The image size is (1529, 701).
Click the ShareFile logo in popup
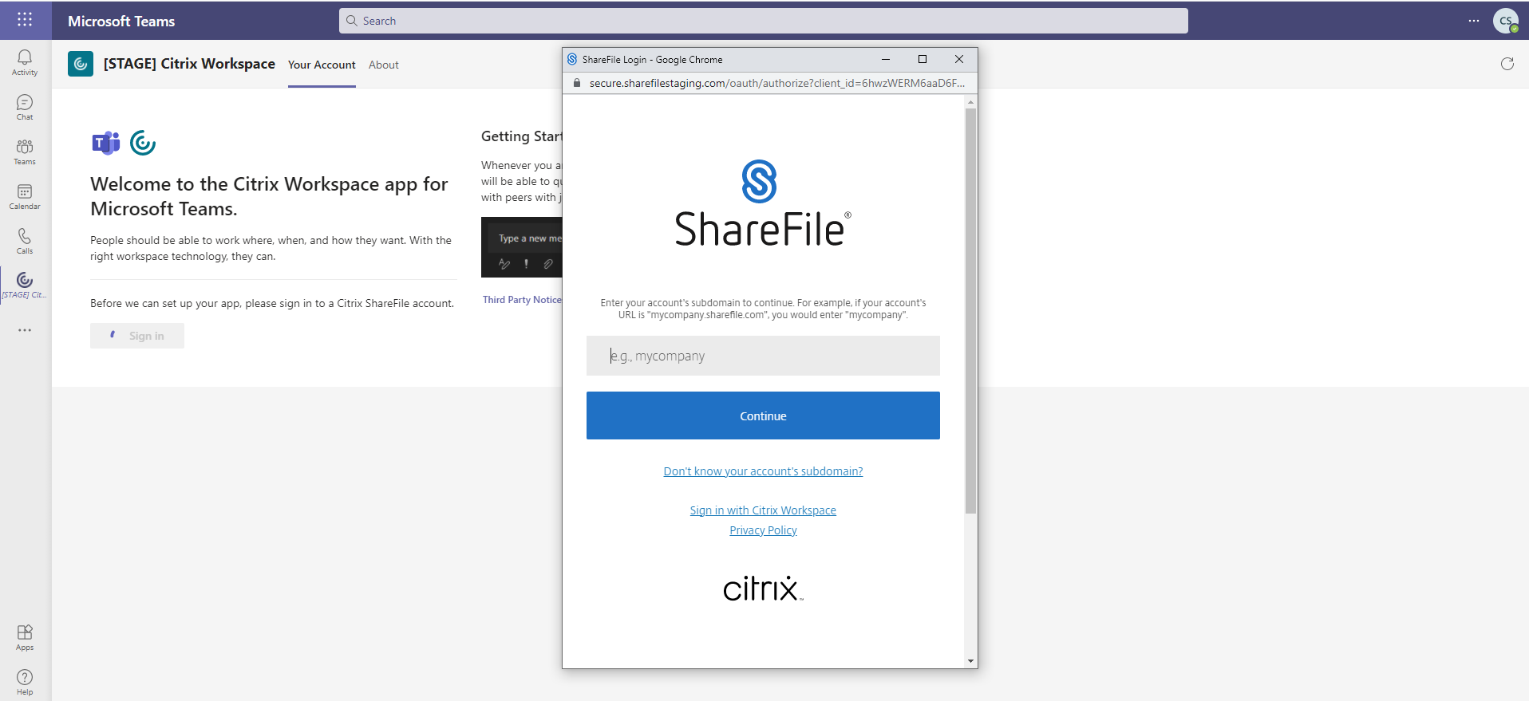763,203
